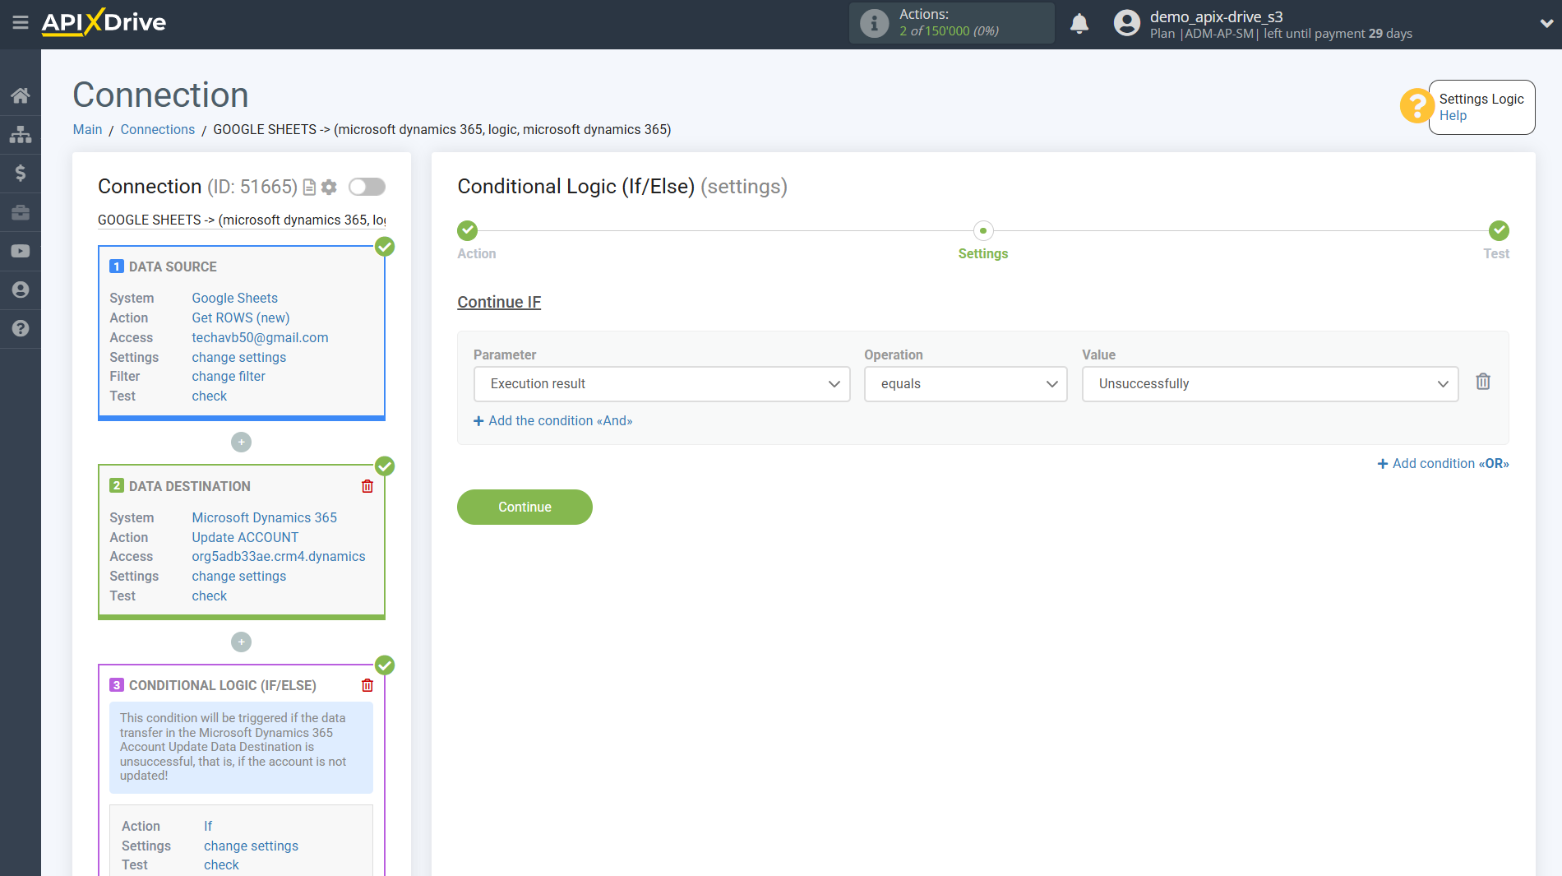Open Update ACCOUNT action link
This screenshot has height=876, width=1562.
click(245, 537)
